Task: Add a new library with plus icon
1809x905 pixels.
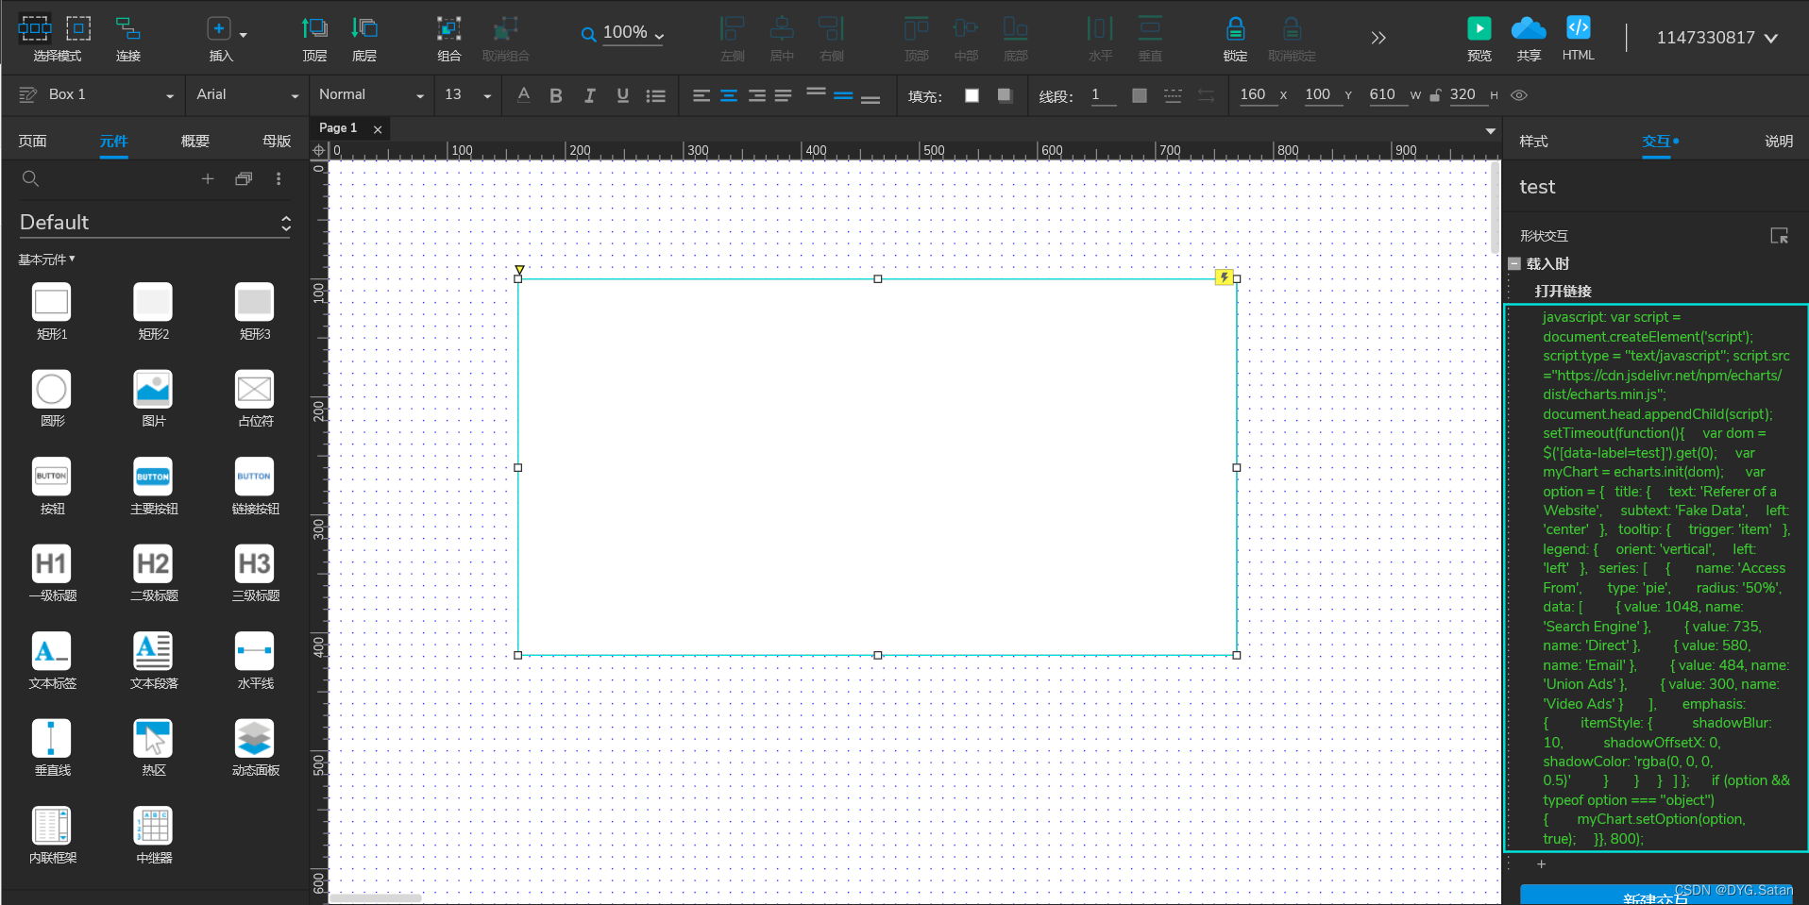Action: pyautogui.click(x=208, y=178)
